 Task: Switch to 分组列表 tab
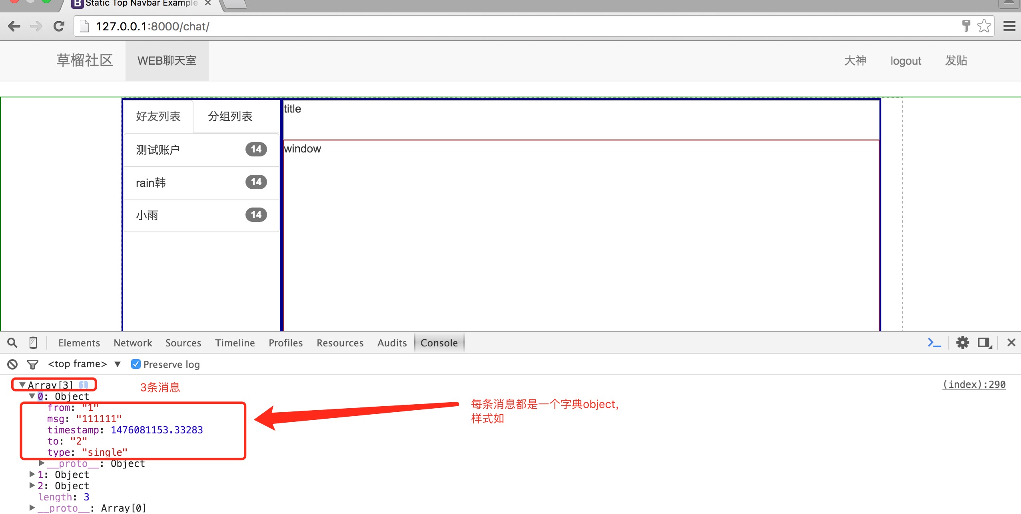(x=230, y=117)
